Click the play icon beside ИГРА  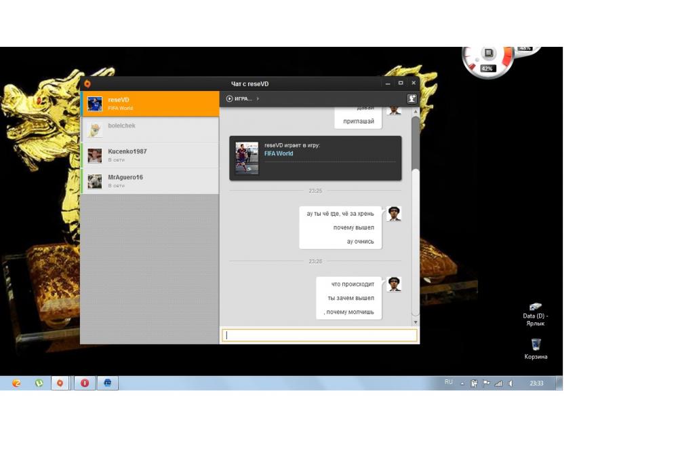[230, 99]
